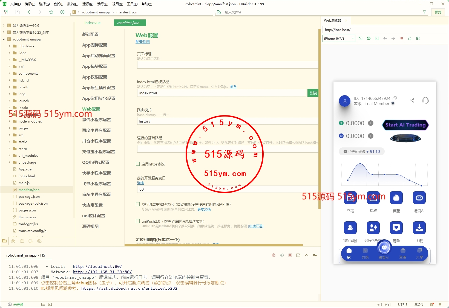
Task: Open the iPhone 6/7/8 device dropdown
Action: click(339, 39)
